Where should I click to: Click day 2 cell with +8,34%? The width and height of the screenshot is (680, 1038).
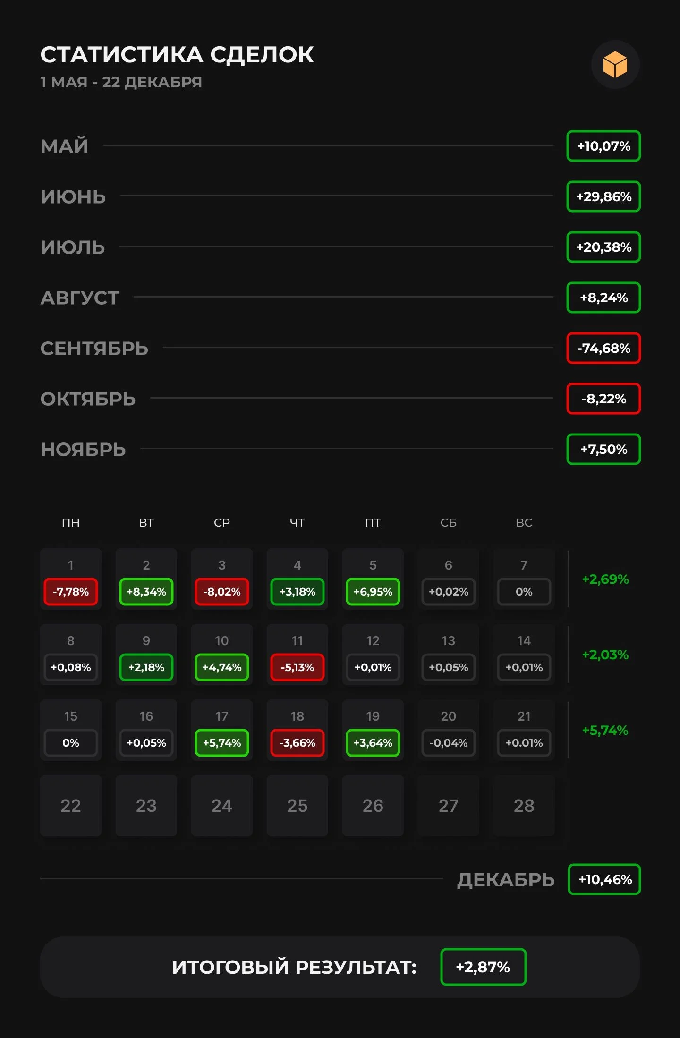146,579
